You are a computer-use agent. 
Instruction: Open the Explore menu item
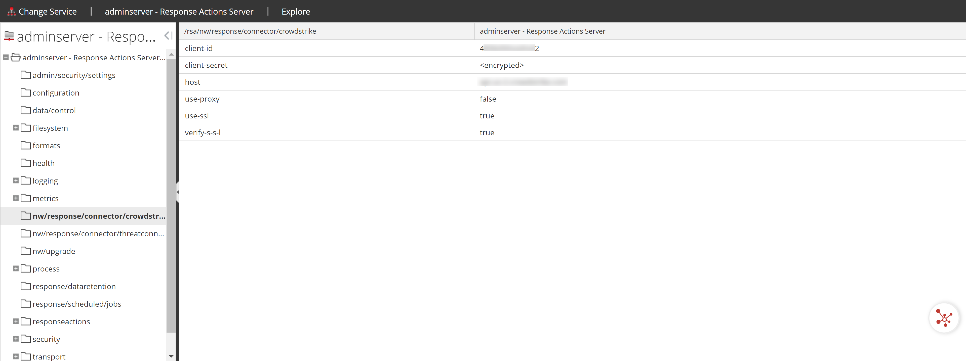pyautogui.click(x=296, y=11)
